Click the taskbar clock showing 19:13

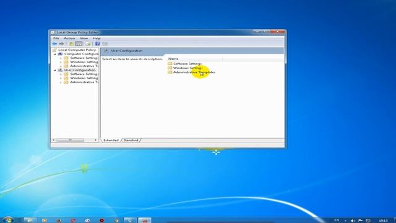pyautogui.click(x=383, y=221)
